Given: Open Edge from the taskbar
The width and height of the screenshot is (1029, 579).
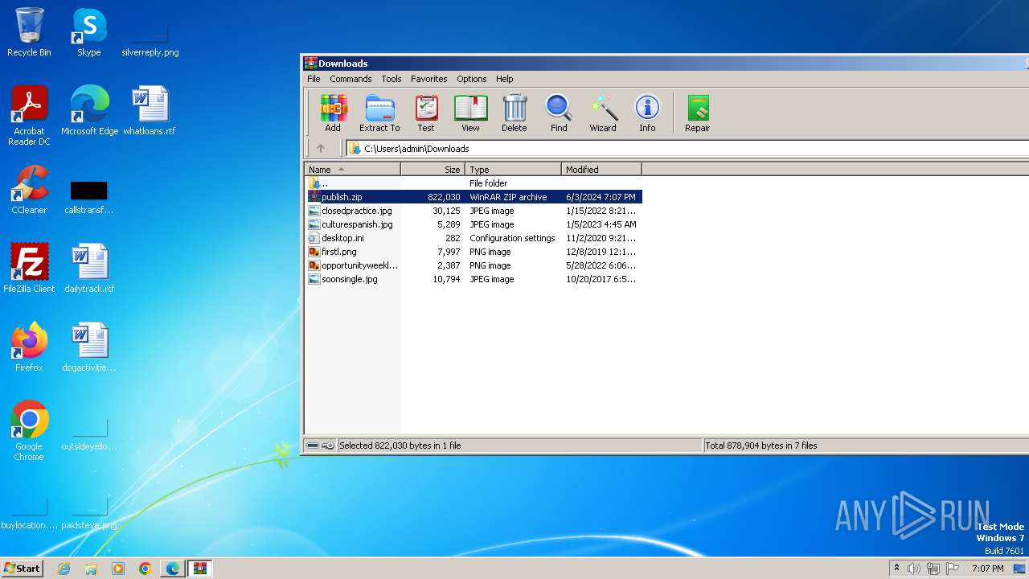Looking at the screenshot, I should click(173, 569).
